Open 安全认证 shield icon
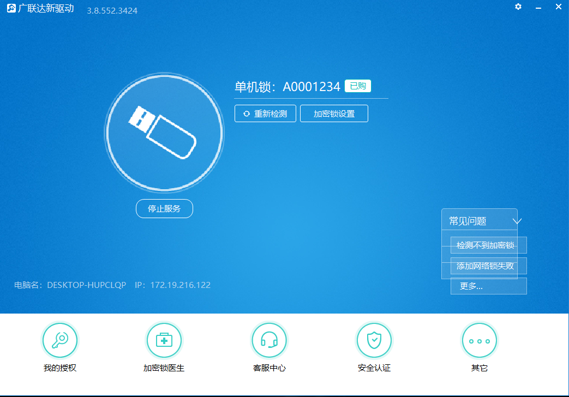The image size is (569, 397). coord(374,340)
